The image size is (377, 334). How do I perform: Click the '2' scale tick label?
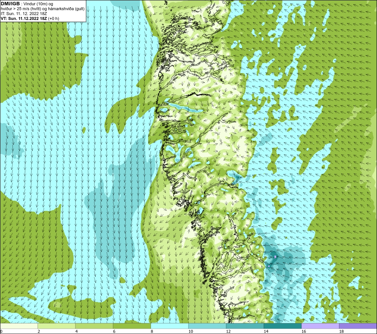point(39,331)
